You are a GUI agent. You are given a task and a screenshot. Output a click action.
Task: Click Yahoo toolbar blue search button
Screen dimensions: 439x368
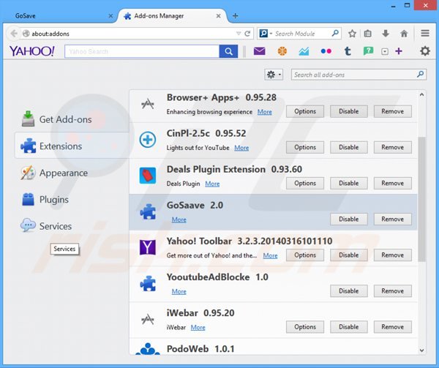coord(228,51)
